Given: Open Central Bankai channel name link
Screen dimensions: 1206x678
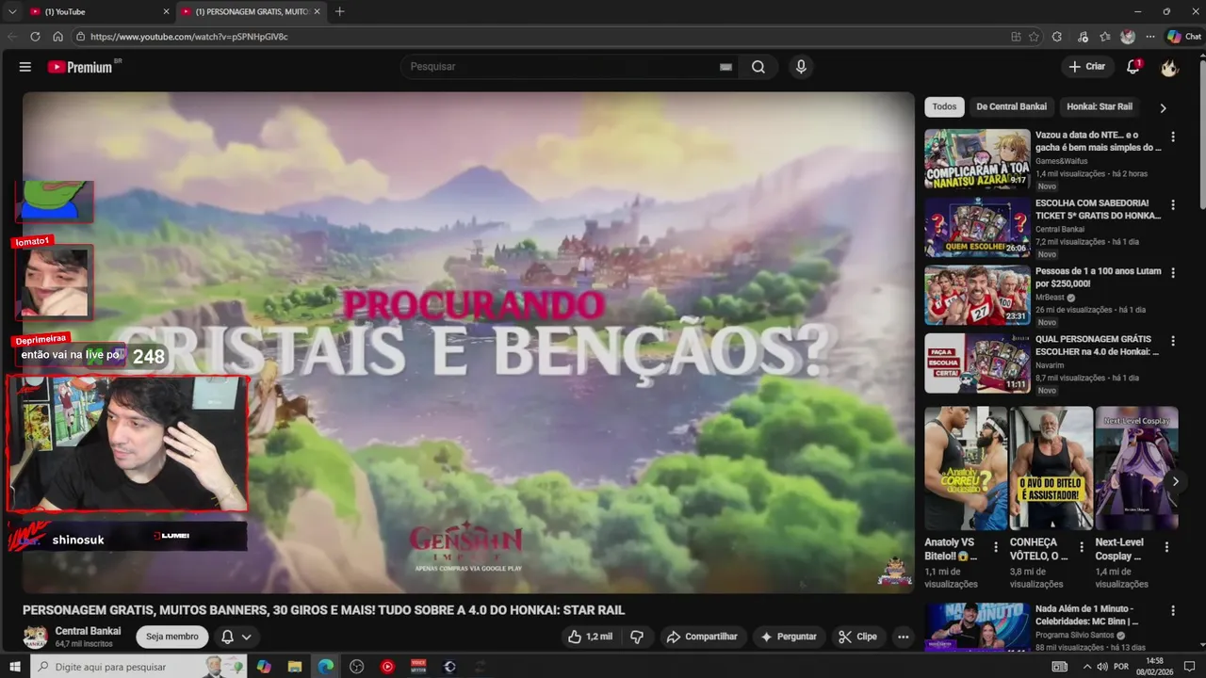Looking at the screenshot, I should click(88, 631).
